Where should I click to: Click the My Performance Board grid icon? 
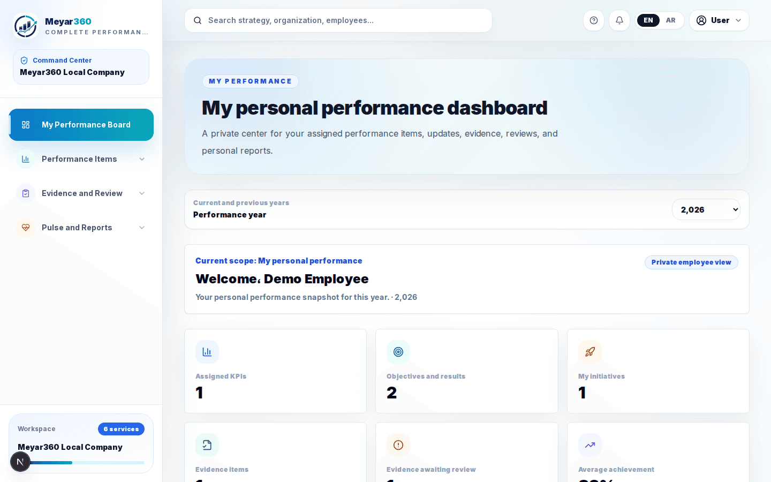26,125
